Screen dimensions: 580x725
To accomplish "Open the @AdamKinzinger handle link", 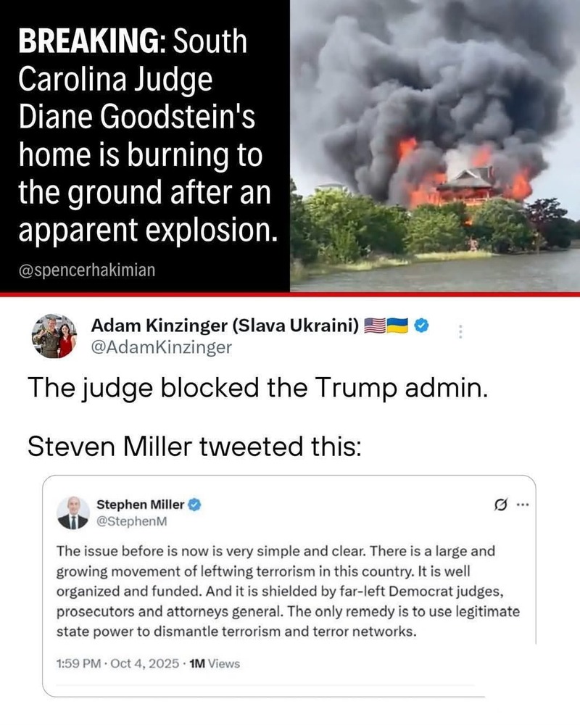I will pos(162,347).
